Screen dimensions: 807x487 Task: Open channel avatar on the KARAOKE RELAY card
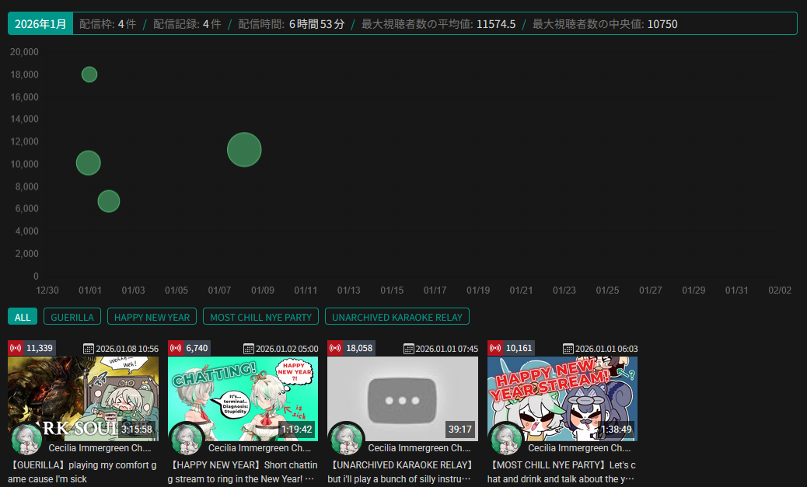click(x=347, y=440)
